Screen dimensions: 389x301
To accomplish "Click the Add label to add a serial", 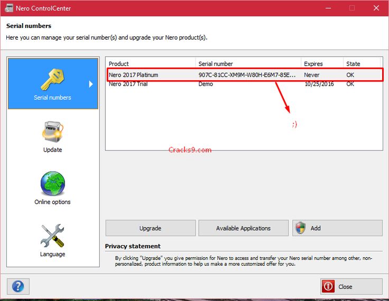I will pyautogui.click(x=316, y=228).
